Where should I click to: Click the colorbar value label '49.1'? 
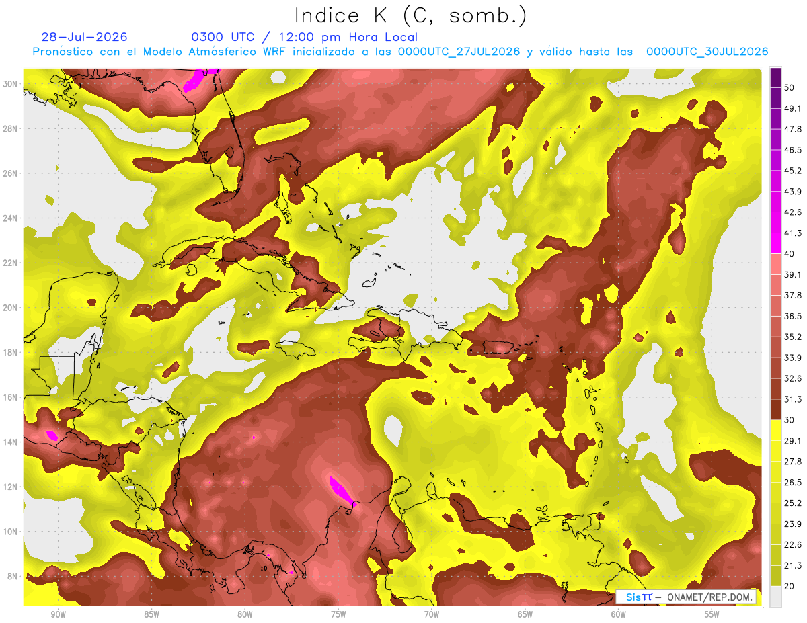click(794, 108)
